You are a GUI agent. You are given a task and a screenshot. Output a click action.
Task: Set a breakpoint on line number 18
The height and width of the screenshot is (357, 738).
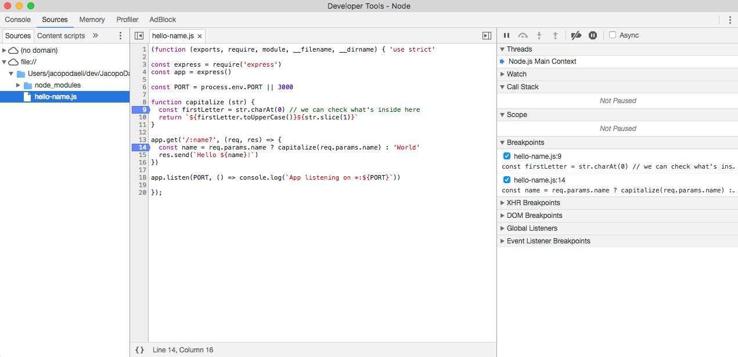[x=142, y=177]
